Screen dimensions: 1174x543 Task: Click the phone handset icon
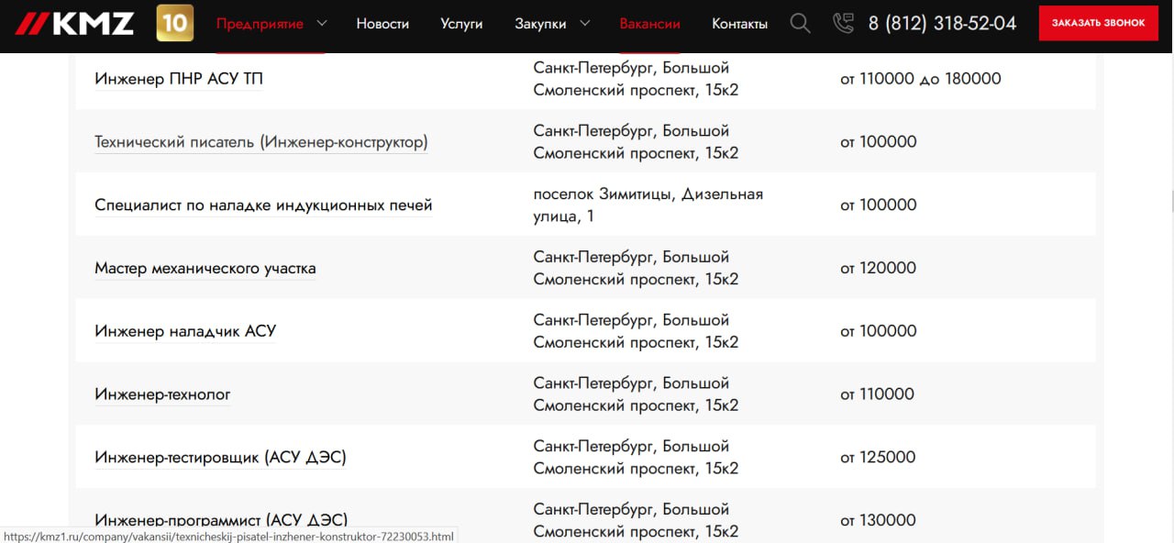tap(843, 24)
